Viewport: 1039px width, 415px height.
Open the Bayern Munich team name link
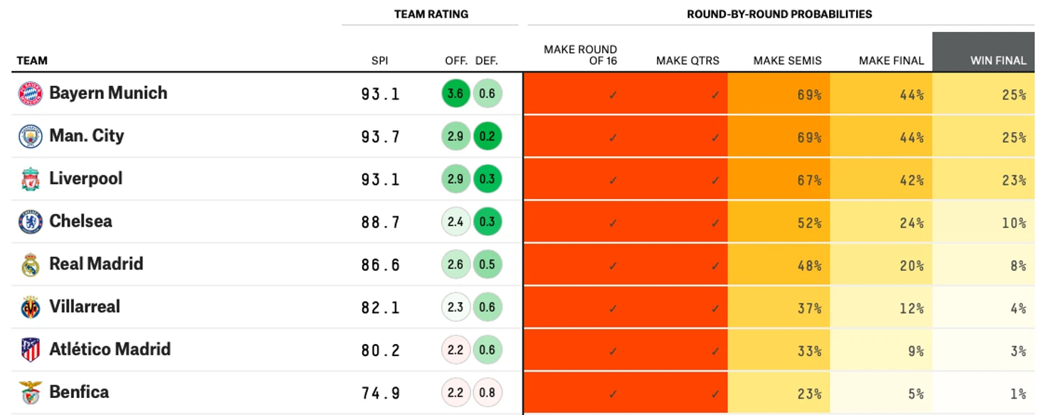pos(108,93)
